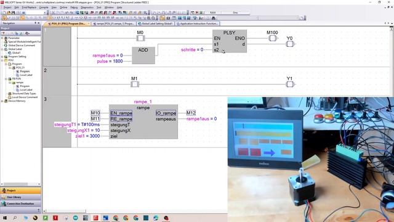This screenshot has height=222, width=394.
Task: Click the EN_rampe pin label
Action: (x=121, y=113)
